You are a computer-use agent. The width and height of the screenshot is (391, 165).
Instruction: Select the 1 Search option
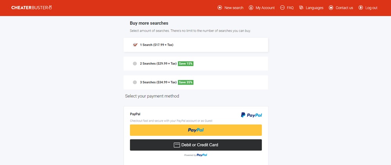pos(135,45)
